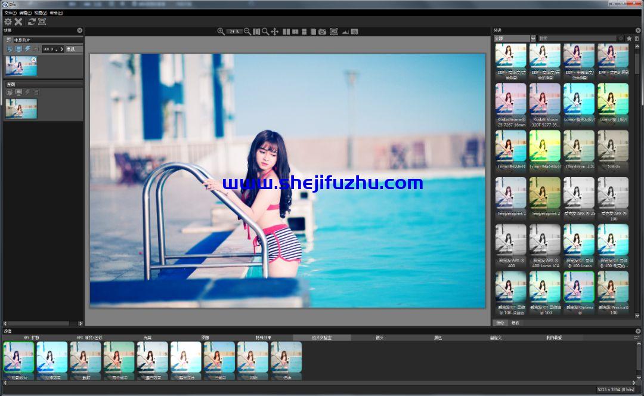This screenshot has width=644, height=396.
Task: Click the frame icon beside the reset icon
Action: point(42,22)
